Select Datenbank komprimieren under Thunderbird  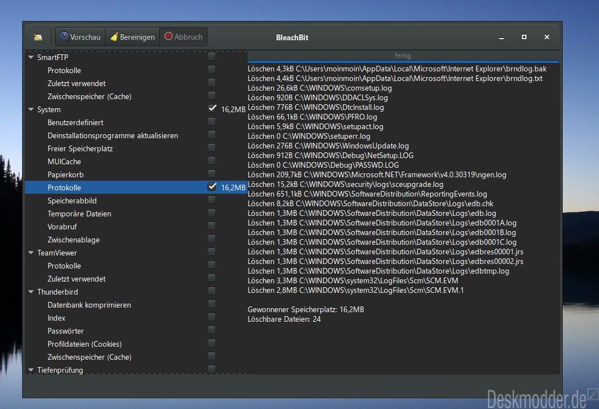pos(89,305)
